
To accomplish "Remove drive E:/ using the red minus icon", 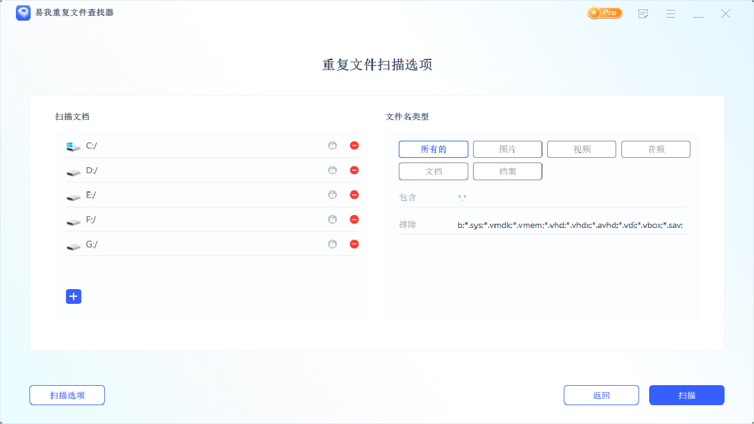I will click(x=354, y=194).
